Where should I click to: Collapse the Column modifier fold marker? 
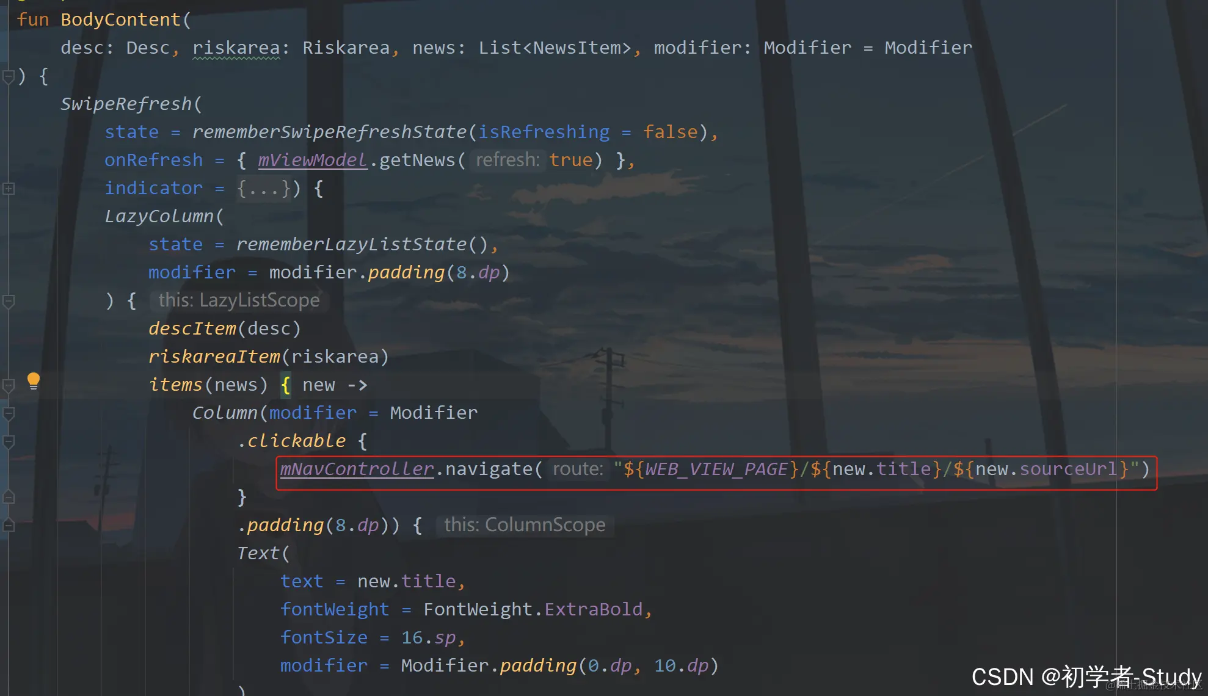[x=9, y=413]
